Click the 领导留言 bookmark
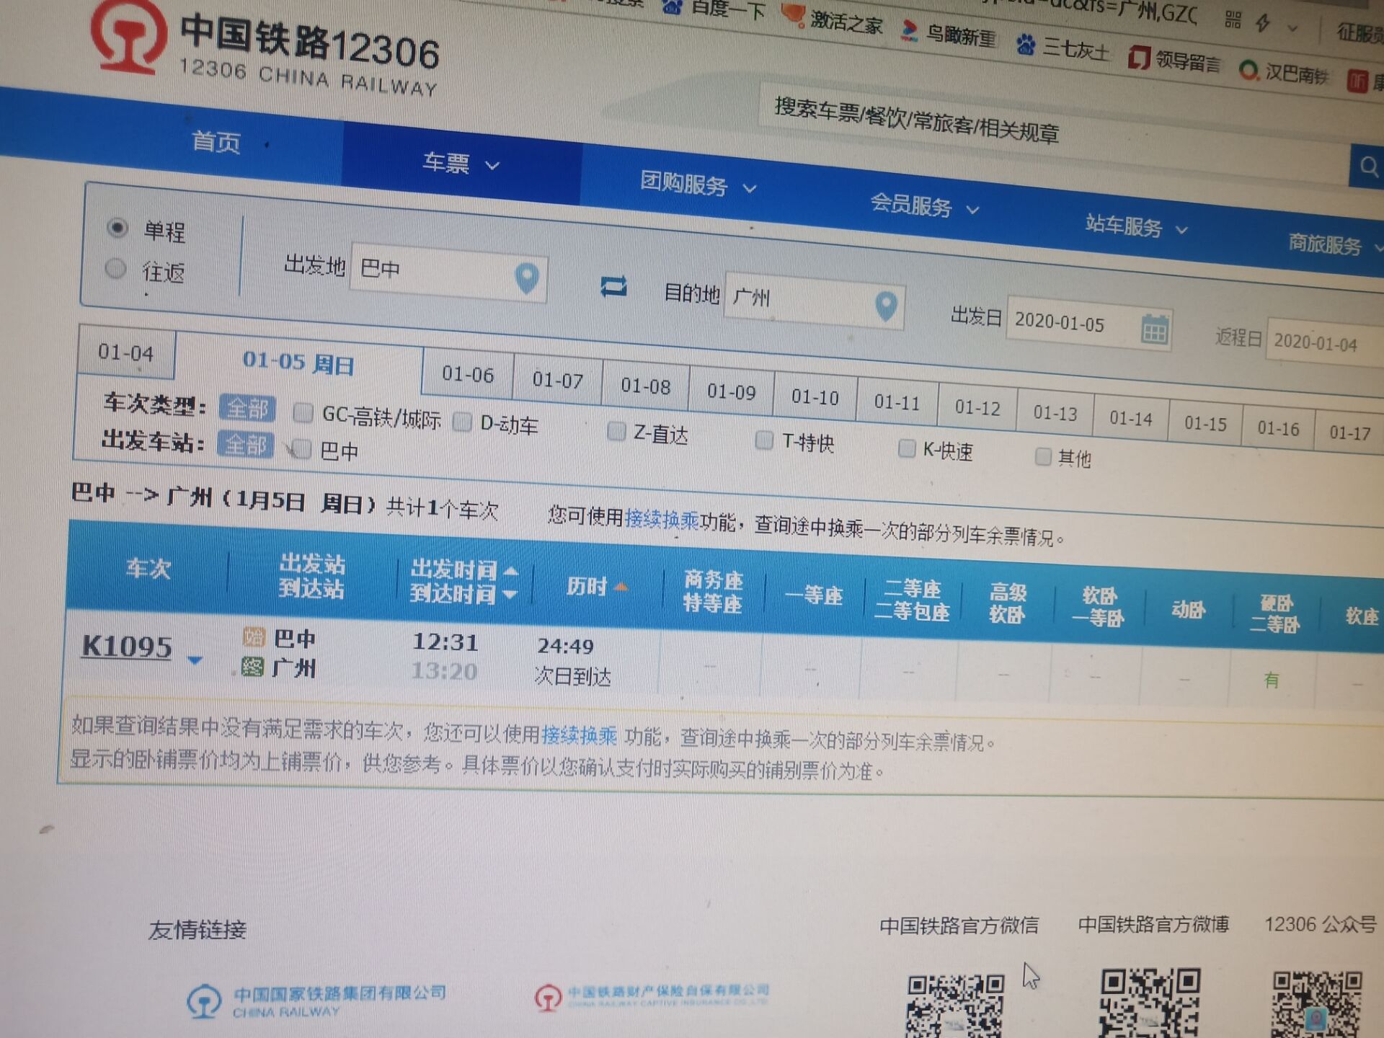This screenshot has width=1384, height=1038. pyautogui.click(x=1174, y=60)
